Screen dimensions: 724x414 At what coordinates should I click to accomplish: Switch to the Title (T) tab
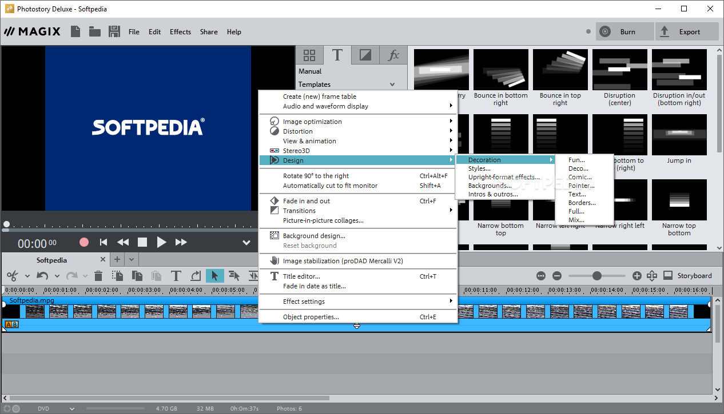point(337,55)
